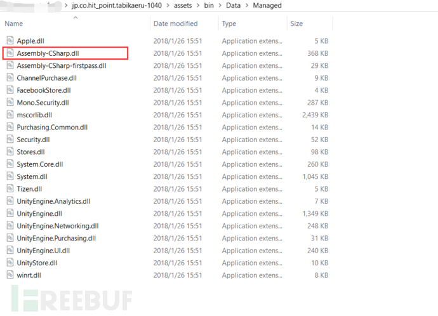
Task: Select the winrt.dll file name
Action: 29,275
